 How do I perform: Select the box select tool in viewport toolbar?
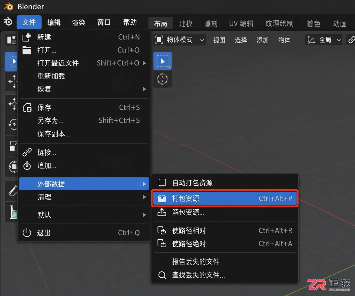coord(163,61)
